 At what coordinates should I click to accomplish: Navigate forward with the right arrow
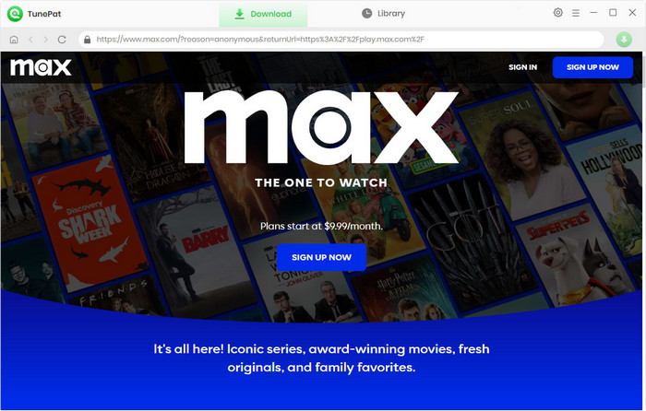coord(46,40)
